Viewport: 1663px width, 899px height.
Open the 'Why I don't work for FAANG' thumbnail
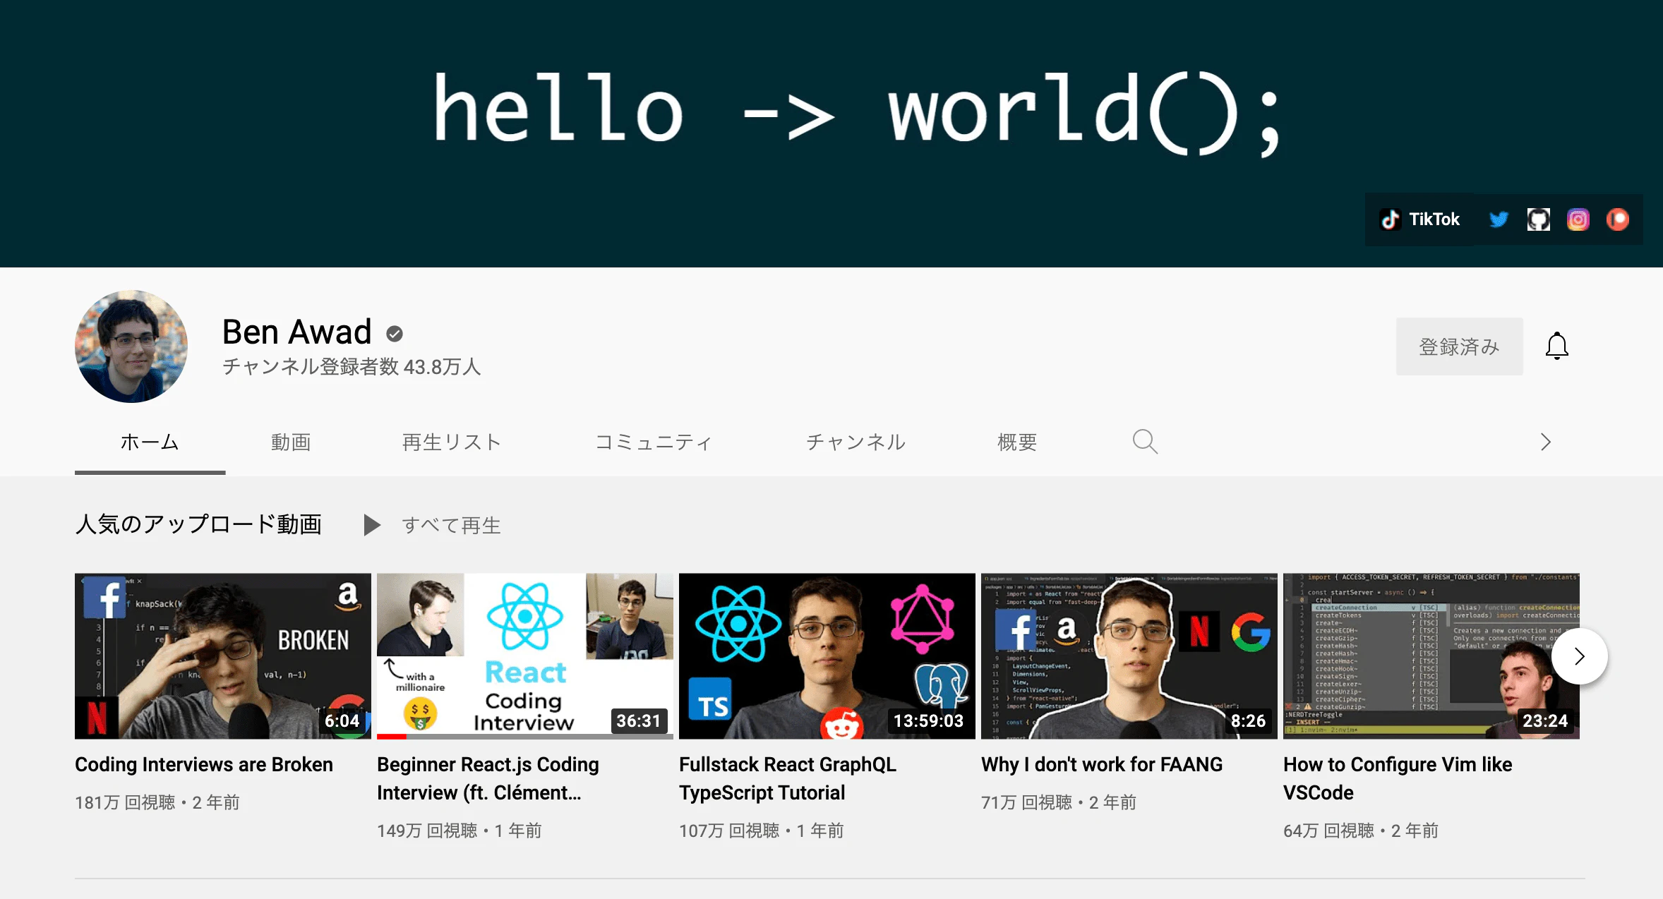tap(1129, 656)
